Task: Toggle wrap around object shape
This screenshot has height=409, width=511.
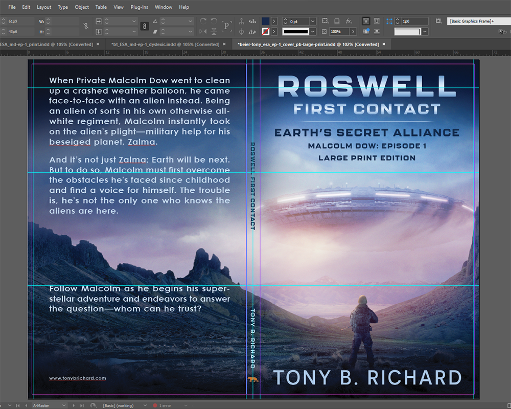Action: pyautogui.click(x=366, y=32)
